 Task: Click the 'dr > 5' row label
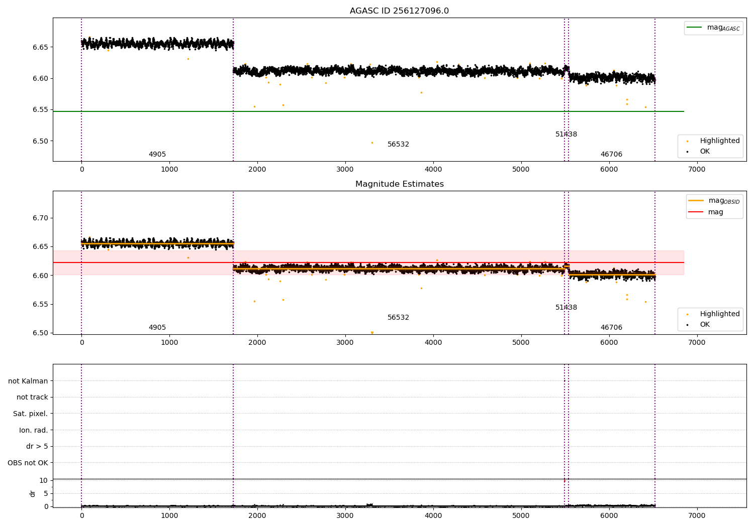point(37,447)
